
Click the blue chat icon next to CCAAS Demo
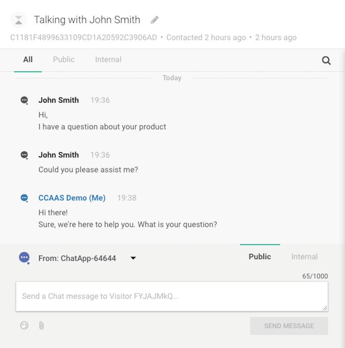pyautogui.click(x=24, y=198)
